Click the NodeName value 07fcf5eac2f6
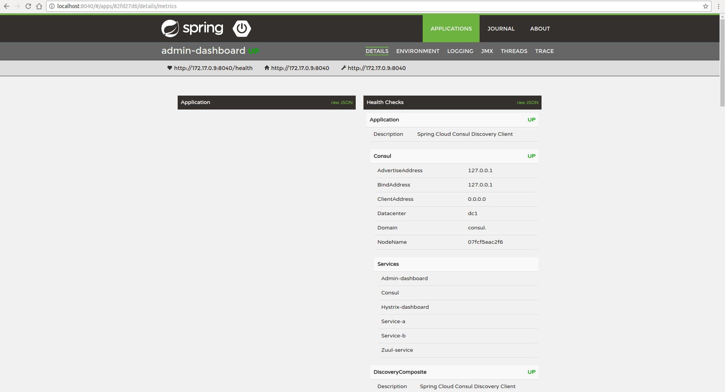The image size is (725, 392). click(x=485, y=242)
